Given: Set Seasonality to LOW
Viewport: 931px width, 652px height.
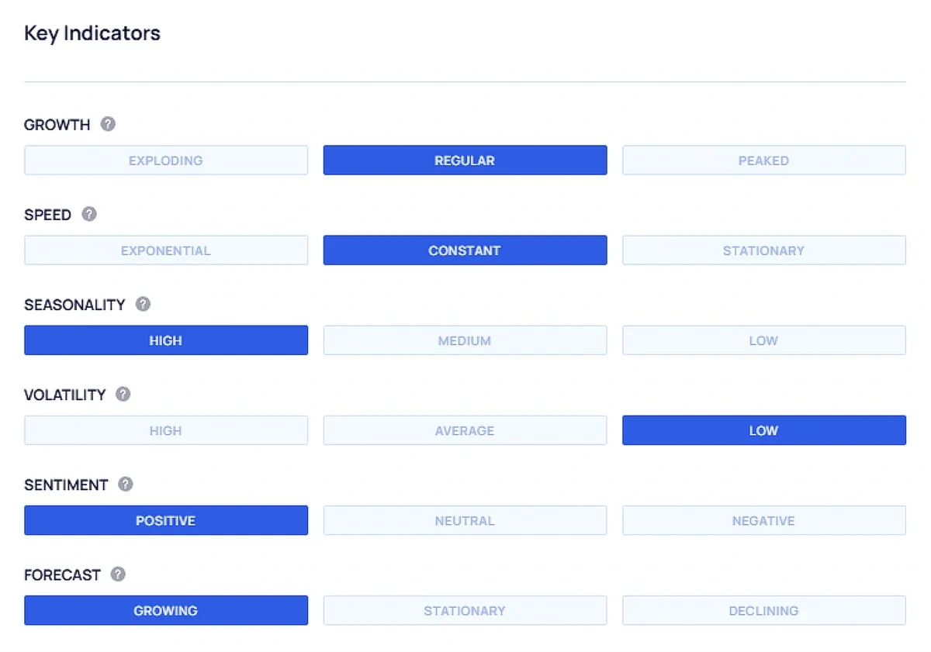Looking at the screenshot, I should [x=763, y=340].
